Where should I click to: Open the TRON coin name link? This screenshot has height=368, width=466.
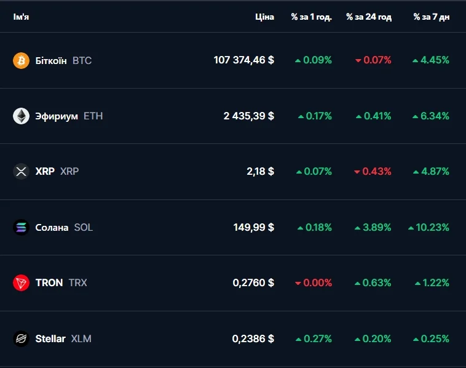click(x=49, y=282)
